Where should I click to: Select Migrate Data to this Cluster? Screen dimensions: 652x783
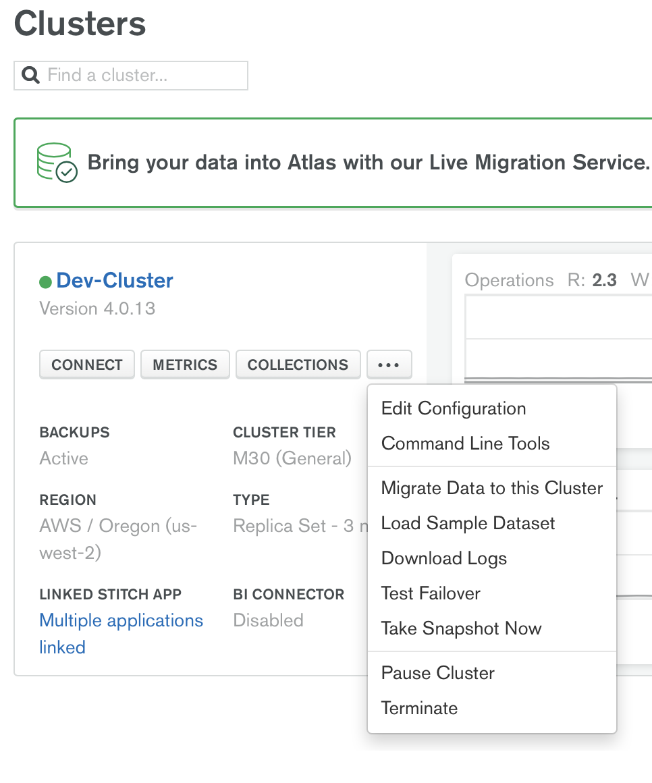(491, 488)
